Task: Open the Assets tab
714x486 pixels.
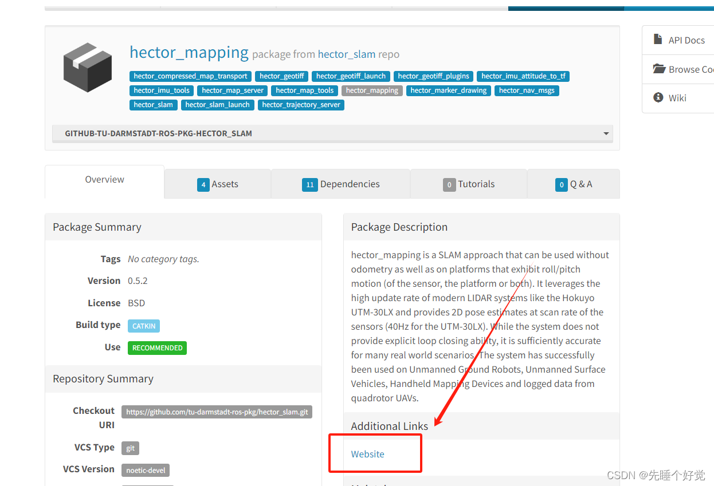Action: point(218,184)
